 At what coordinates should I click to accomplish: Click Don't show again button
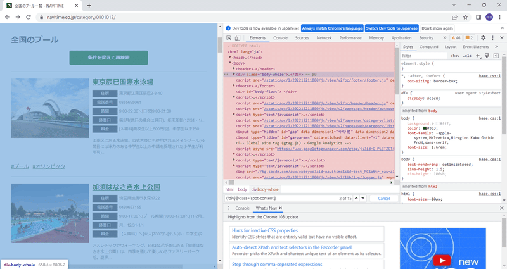[437, 28]
